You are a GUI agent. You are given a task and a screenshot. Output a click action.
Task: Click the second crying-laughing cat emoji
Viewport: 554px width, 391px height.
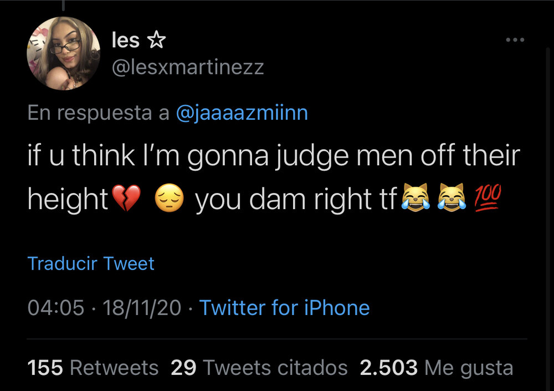click(452, 197)
